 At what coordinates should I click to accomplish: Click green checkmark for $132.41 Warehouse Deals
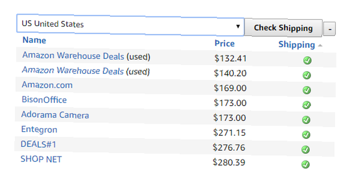307,60
